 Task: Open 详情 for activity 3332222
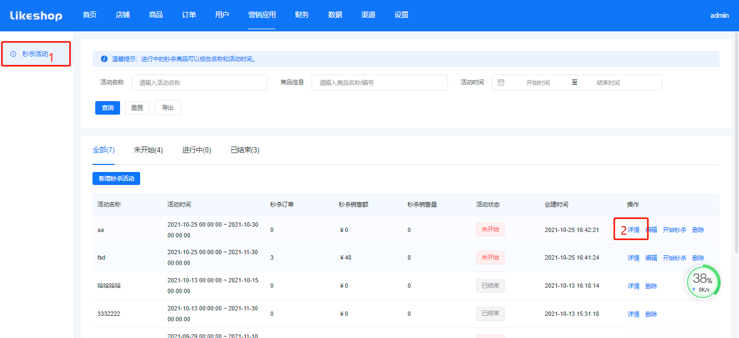tap(634, 314)
